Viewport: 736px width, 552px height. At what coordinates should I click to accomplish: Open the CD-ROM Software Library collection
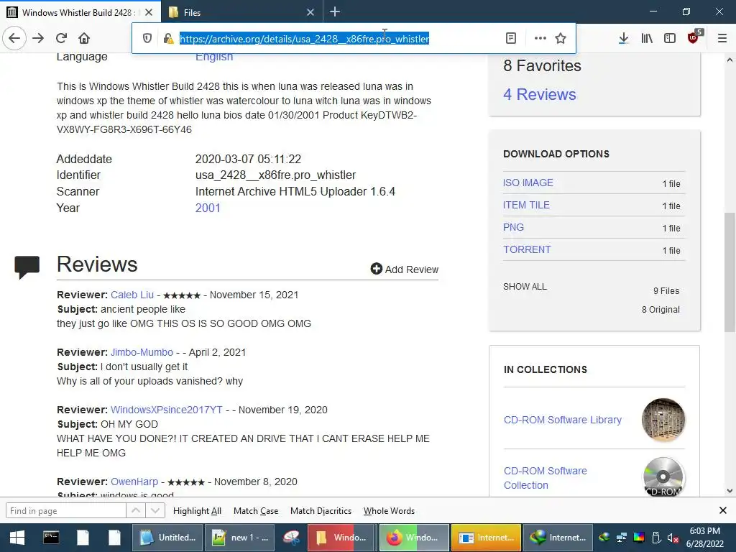(x=562, y=420)
